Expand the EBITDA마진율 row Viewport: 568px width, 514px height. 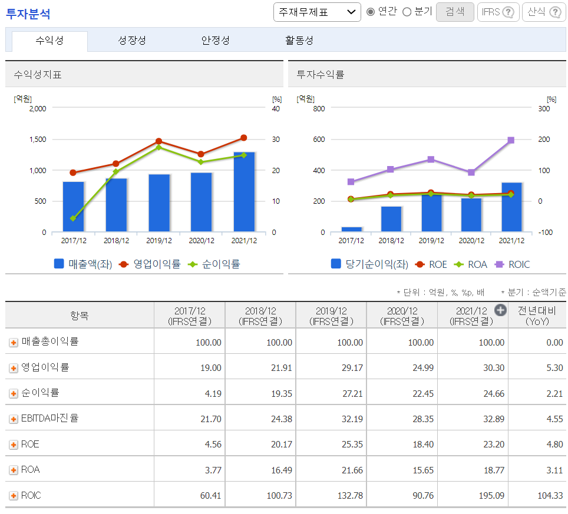(x=14, y=419)
